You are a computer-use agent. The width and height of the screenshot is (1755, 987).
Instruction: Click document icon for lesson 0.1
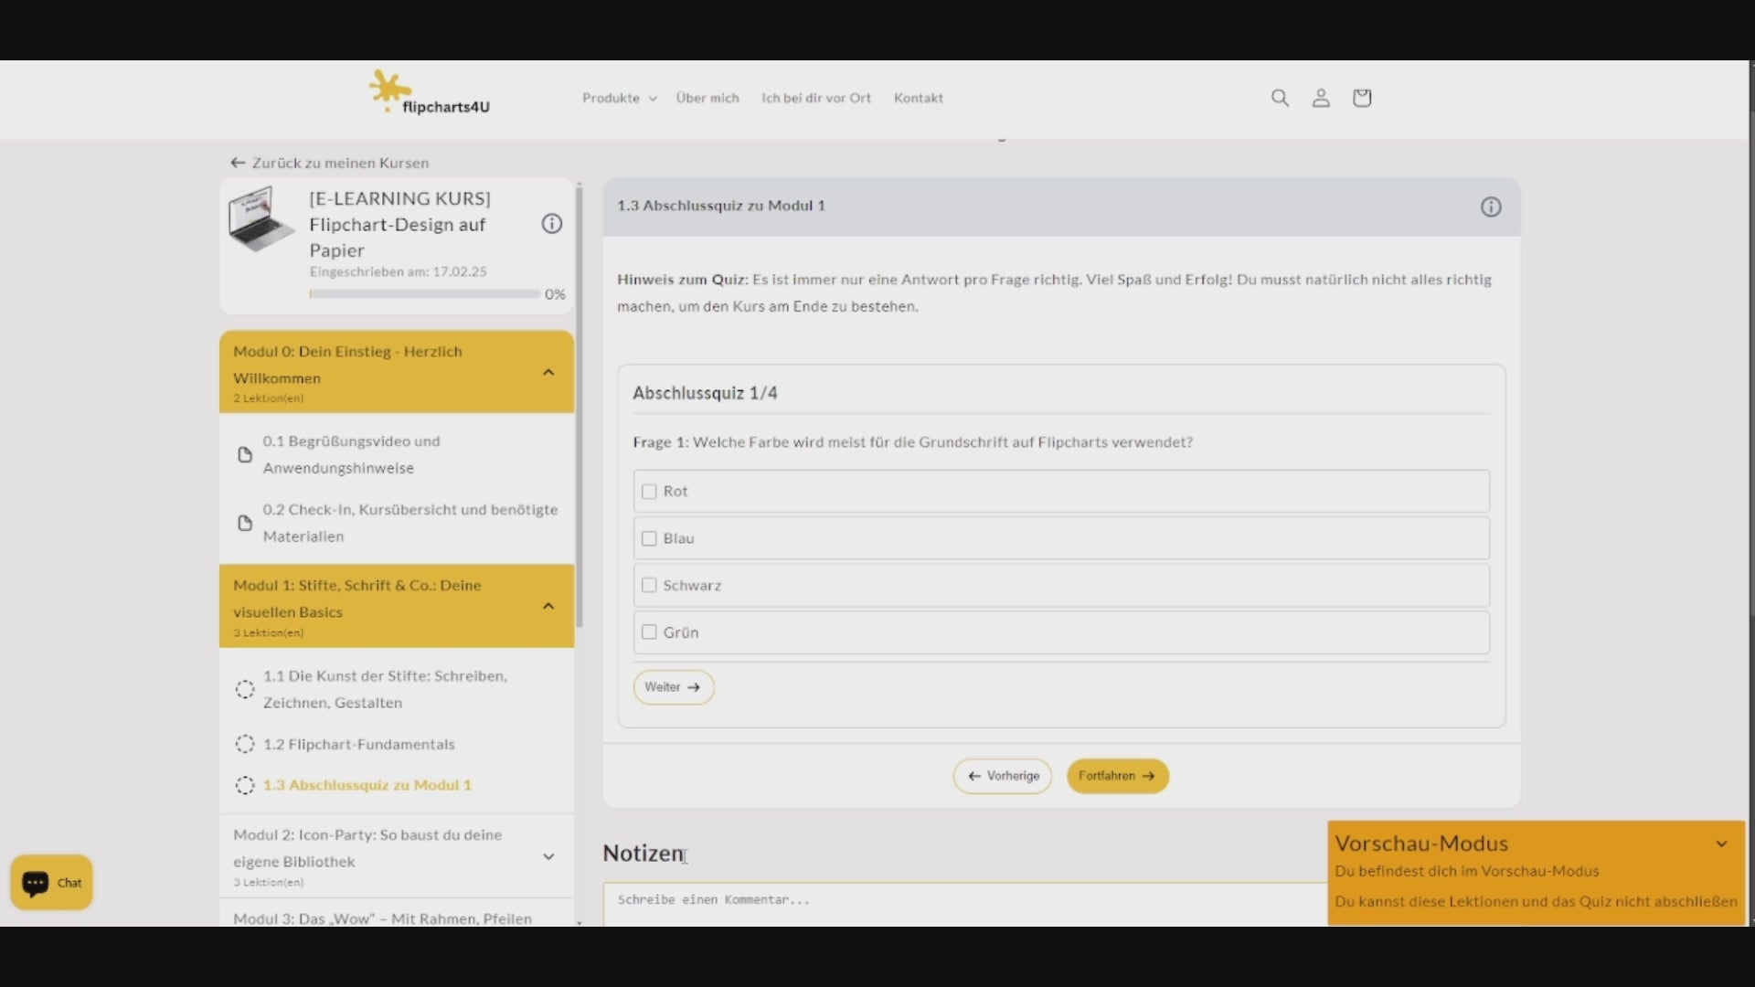click(245, 455)
